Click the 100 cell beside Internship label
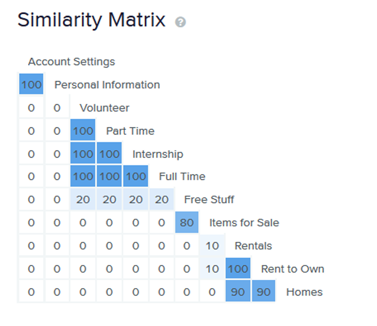 [x=109, y=153]
